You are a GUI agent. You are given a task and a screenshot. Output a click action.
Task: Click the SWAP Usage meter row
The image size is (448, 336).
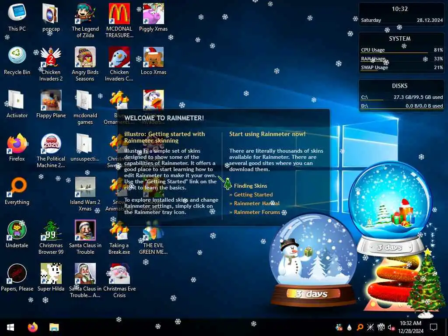point(402,68)
